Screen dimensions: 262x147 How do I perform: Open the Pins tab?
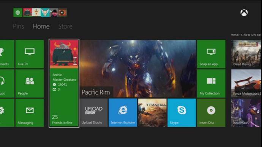coord(18,27)
